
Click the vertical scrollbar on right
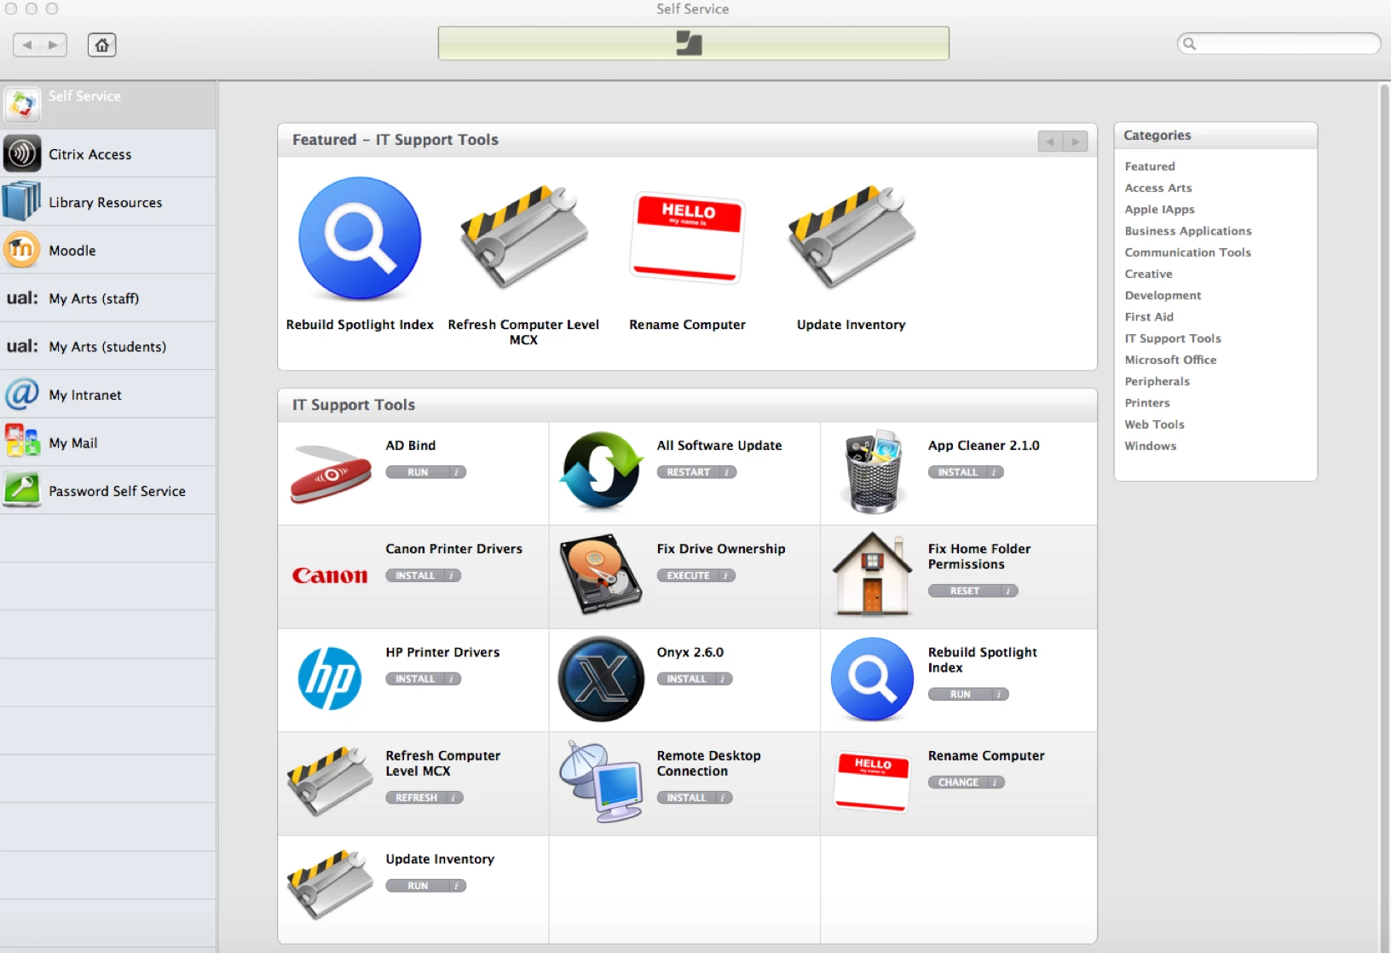(x=1384, y=517)
